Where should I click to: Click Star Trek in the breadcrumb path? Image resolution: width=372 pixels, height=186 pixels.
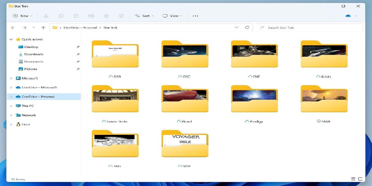coord(110,27)
